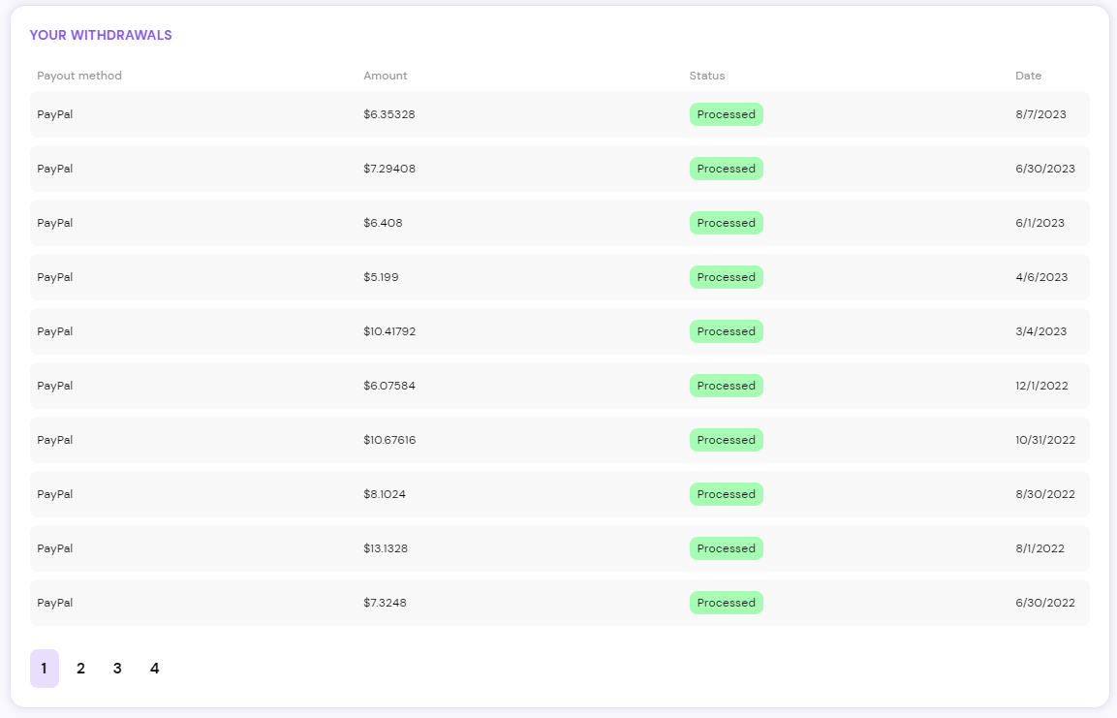The height and width of the screenshot is (718, 1117).
Task: Select current page 1 button
Action: 45,669
